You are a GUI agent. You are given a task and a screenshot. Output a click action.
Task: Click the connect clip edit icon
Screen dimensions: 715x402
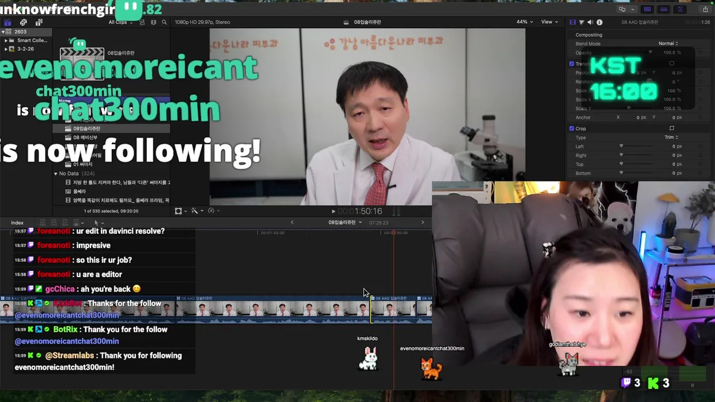pyautogui.click(x=42, y=223)
